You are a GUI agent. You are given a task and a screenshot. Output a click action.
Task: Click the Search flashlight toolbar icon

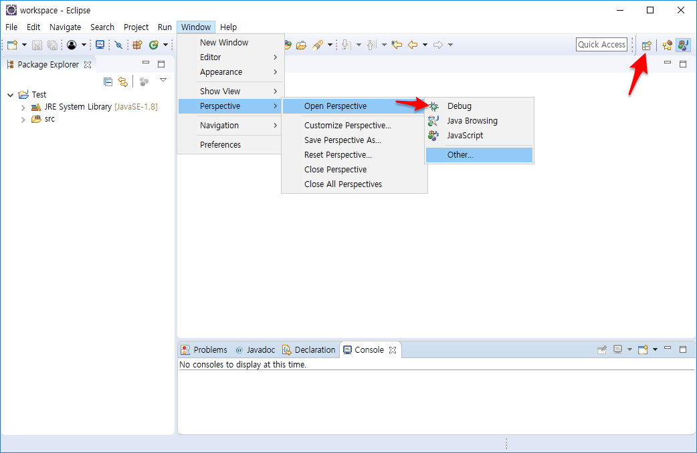318,45
